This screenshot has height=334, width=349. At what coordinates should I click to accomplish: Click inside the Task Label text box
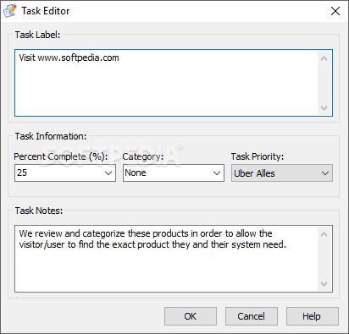coord(167,83)
